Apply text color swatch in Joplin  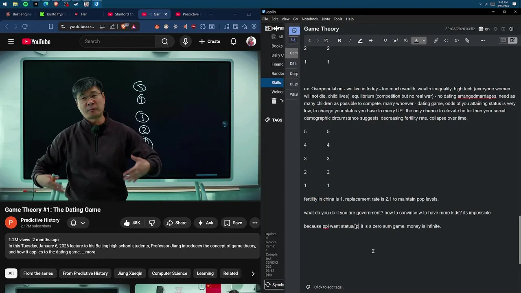[x=416, y=41]
